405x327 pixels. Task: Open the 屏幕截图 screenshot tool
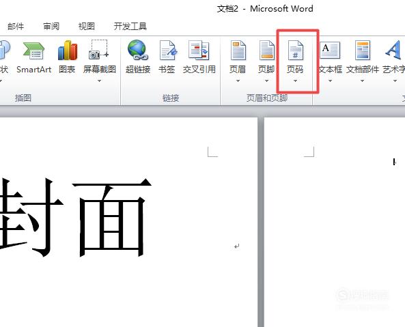pyautogui.click(x=100, y=57)
